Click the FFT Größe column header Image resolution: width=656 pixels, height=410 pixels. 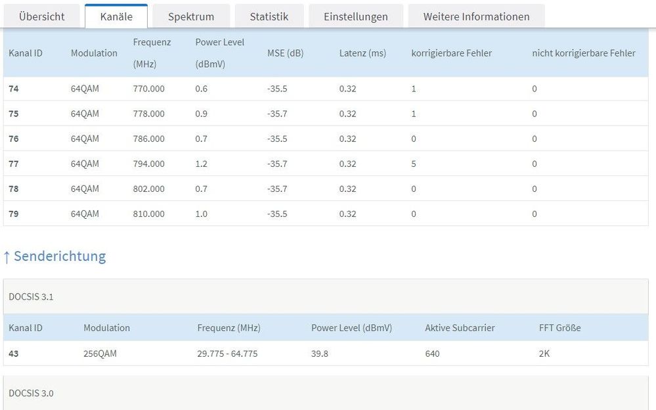click(x=559, y=327)
